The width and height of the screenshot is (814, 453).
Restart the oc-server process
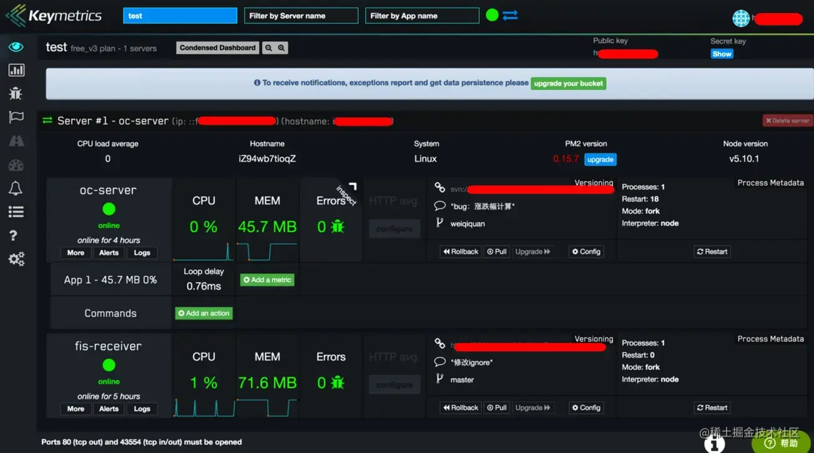tap(712, 251)
